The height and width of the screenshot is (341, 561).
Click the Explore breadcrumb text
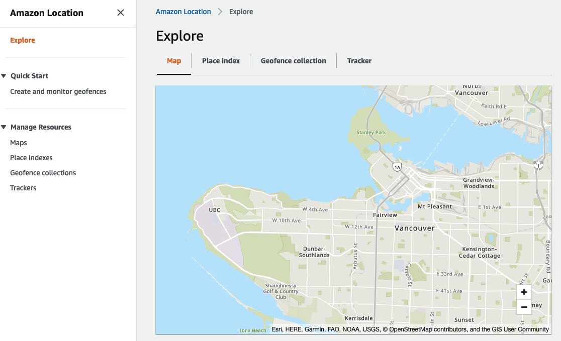[x=241, y=12]
